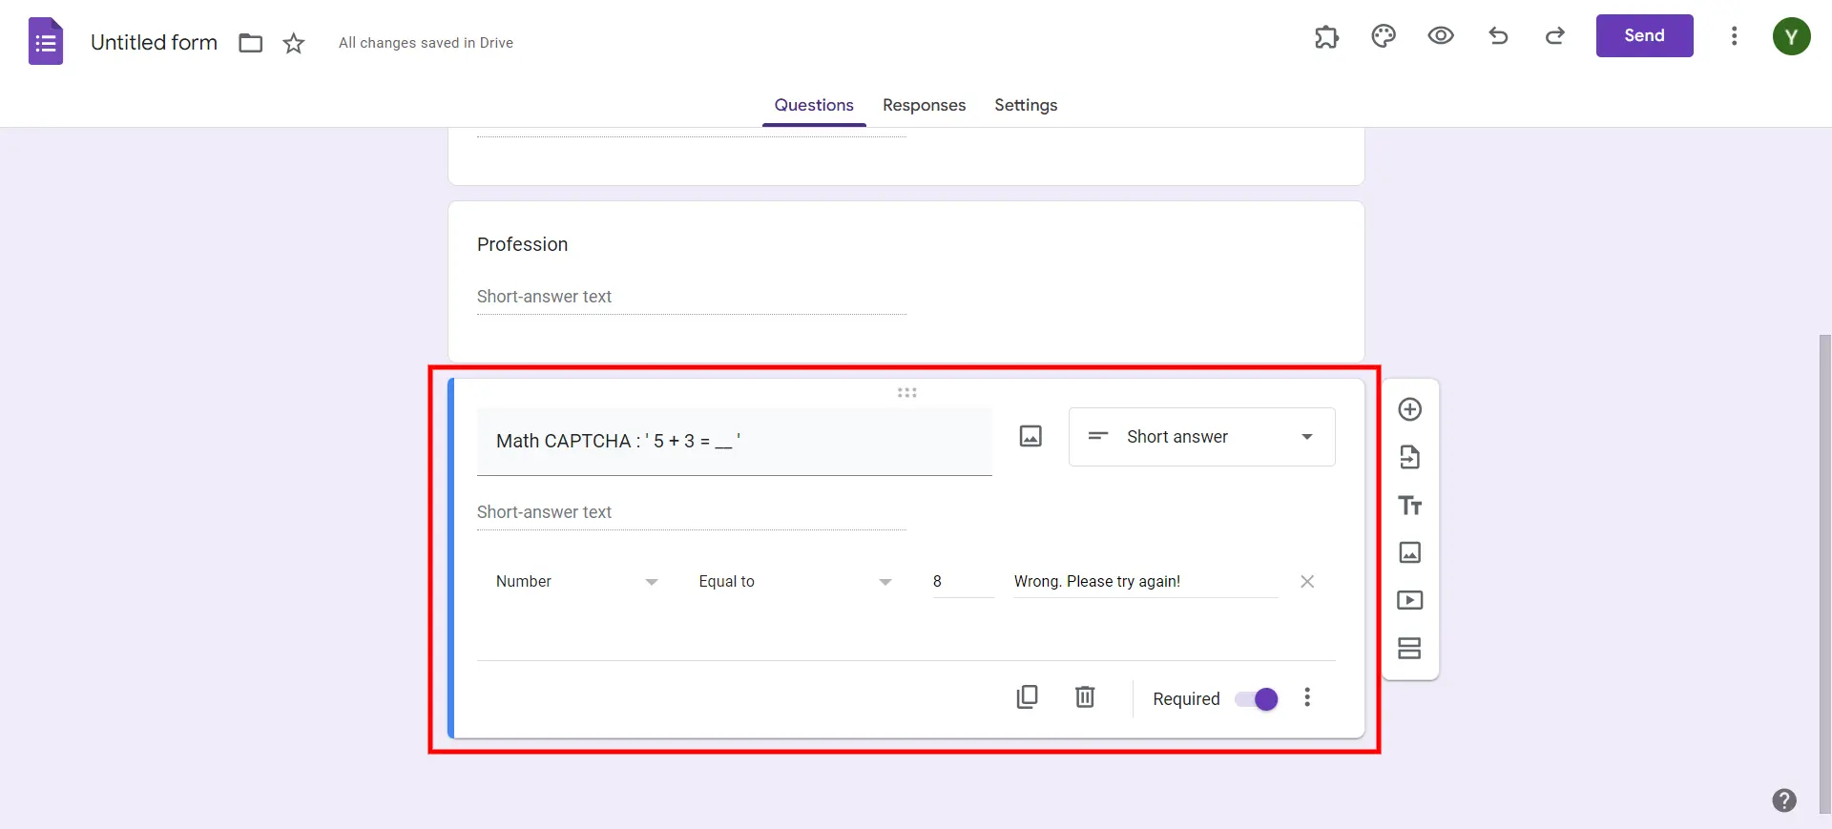The height and width of the screenshot is (829, 1832).
Task: Open the add-ons puzzle icon
Action: (x=1326, y=36)
